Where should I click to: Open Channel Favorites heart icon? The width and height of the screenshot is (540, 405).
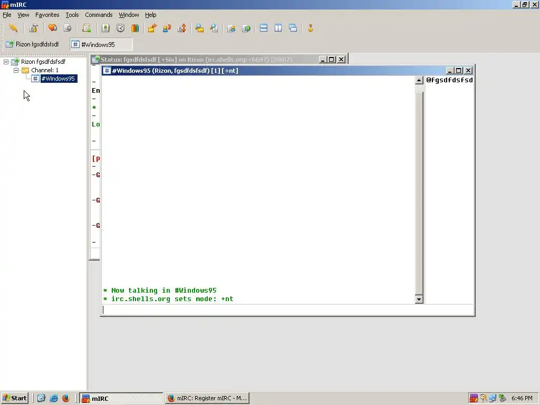tap(52, 28)
